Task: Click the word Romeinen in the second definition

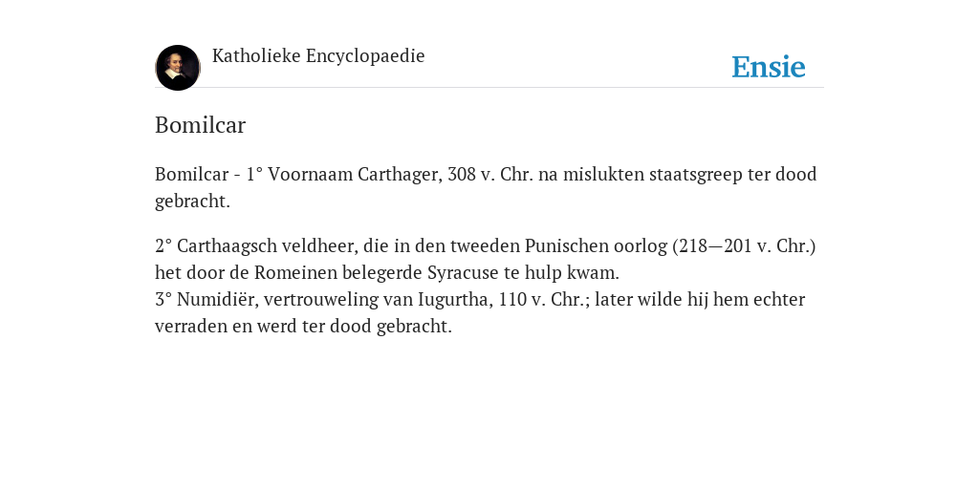Action: pos(296,272)
